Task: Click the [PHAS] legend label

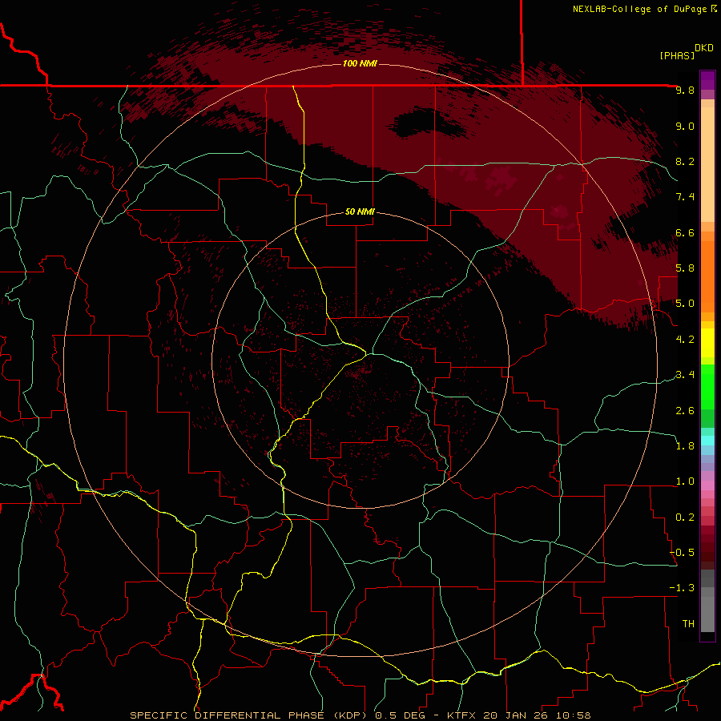Action: coord(677,55)
